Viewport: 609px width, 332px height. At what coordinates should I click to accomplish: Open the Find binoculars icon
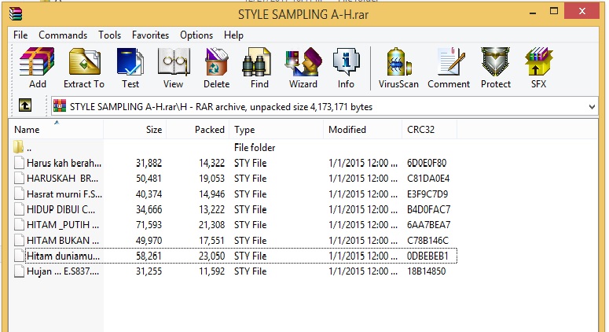(259, 67)
